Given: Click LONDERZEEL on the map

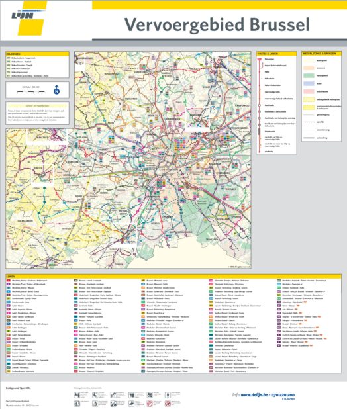Looking at the screenshot, I should [142, 72].
